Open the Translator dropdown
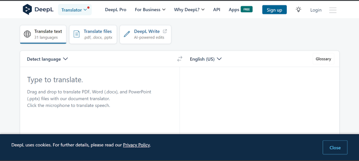This screenshot has width=359, height=161. pos(75,10)
